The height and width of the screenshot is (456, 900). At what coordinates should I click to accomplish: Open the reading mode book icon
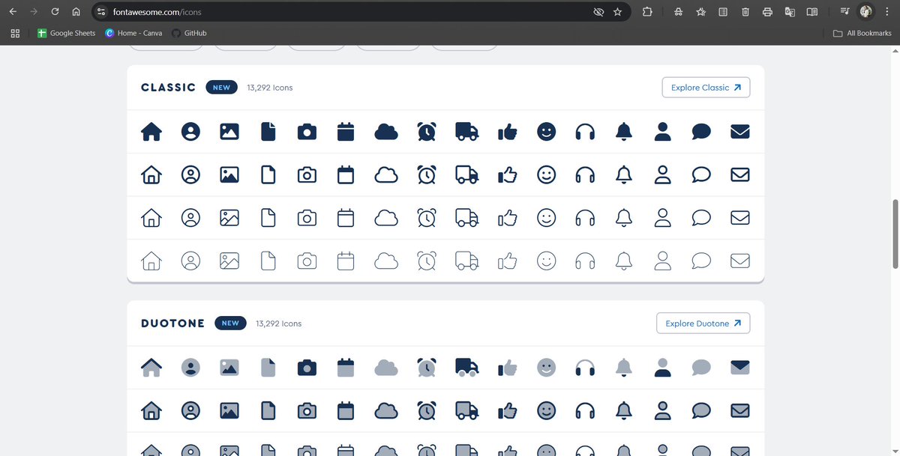tap(812, 12)
